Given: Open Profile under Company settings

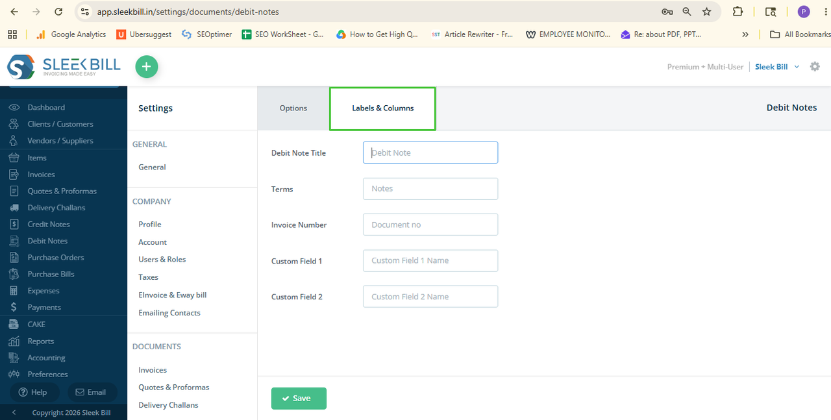Looking at the screenshot, I should (150, 224).
